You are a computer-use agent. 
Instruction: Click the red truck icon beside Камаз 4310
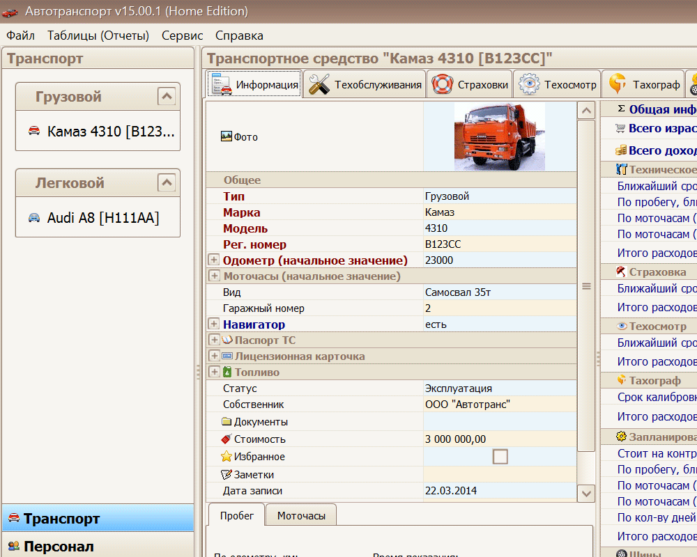[x=34, y=131]
